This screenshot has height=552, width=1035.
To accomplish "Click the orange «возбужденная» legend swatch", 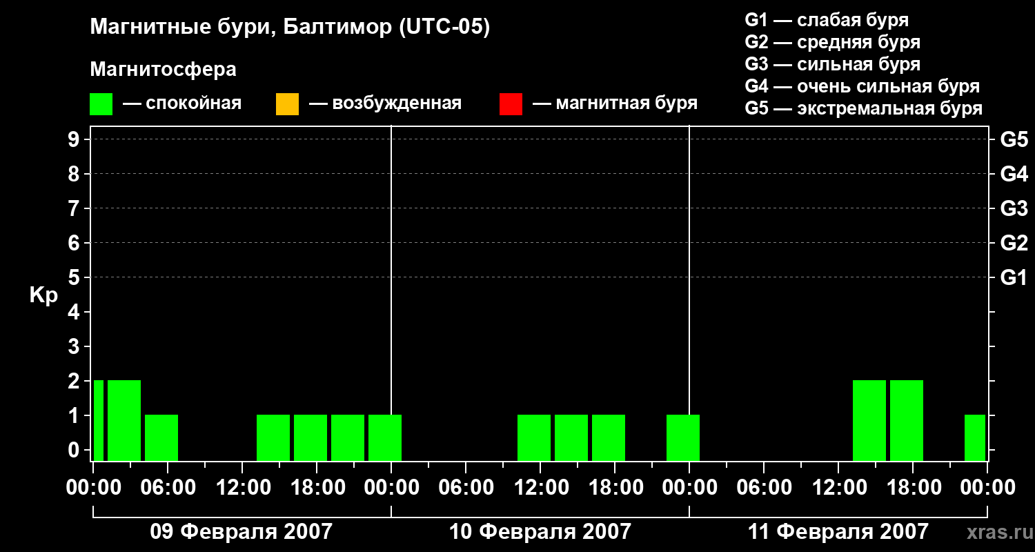I will pyautogui.click(x=287, y=104).
